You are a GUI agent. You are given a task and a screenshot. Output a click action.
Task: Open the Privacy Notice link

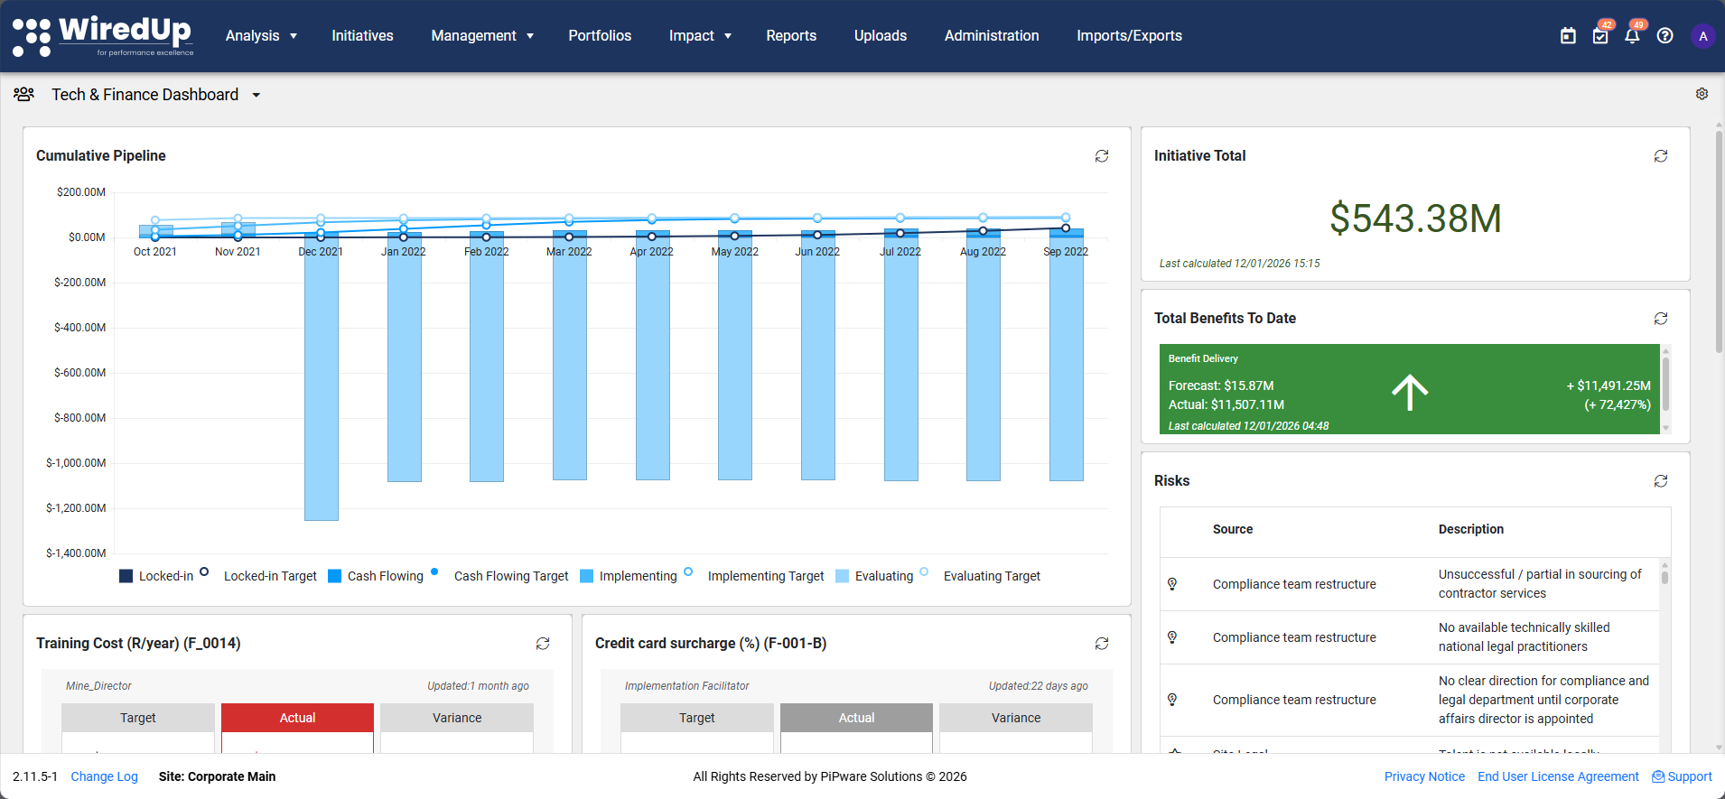[x=1424, y=776]
